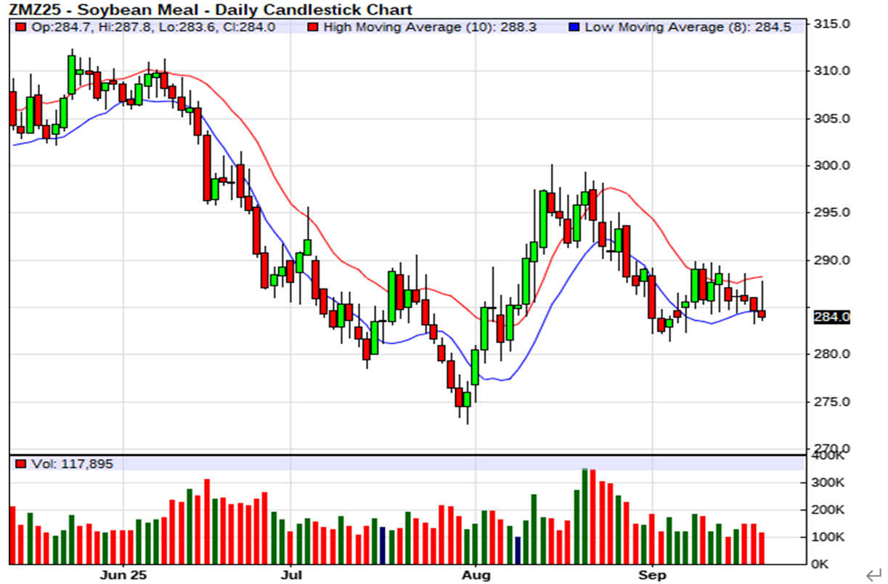This screenshot has height=584, width=888.
Task: Click the red swatch beside Vol: 117,895
Action: (20, 463)
